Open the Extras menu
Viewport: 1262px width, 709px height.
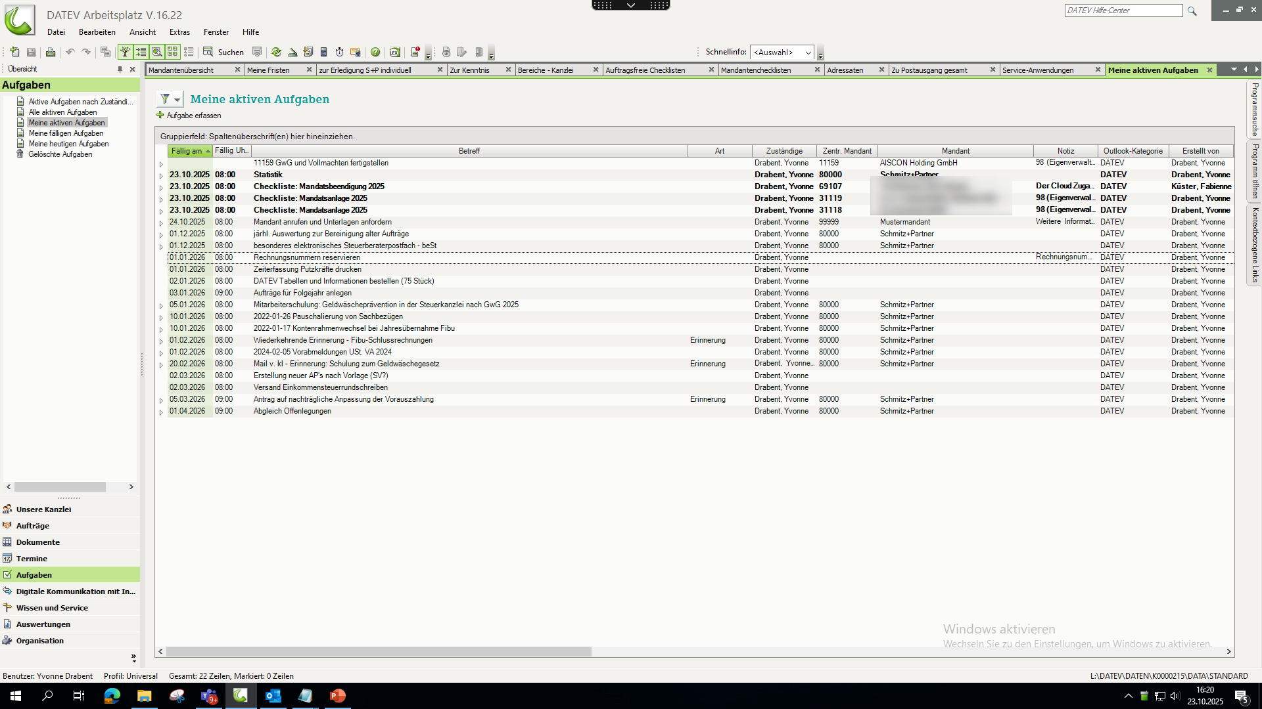179,32
